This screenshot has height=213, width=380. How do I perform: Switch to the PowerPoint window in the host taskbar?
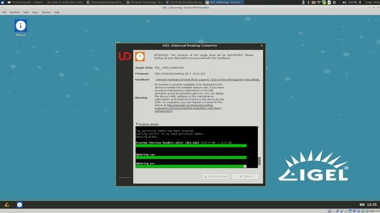[x=26, y=2]
